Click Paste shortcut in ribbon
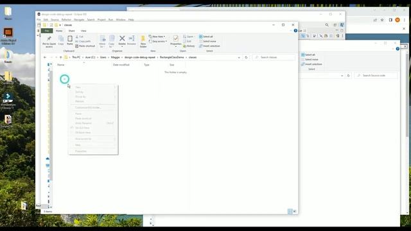 [x=85, y=46]
